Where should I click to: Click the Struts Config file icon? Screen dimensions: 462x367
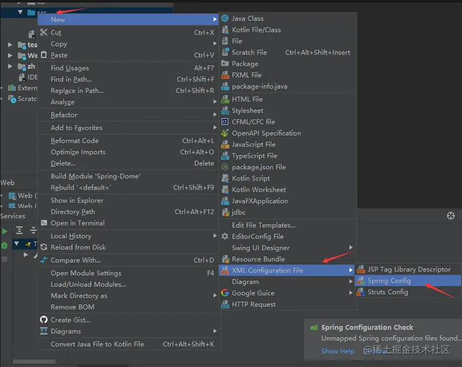click(x=361, y=292)
